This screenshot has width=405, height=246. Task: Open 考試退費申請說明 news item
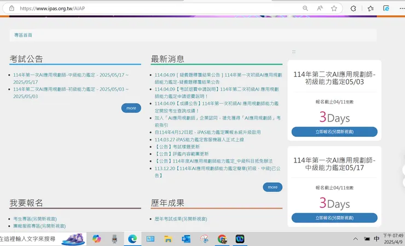[217, 93]
